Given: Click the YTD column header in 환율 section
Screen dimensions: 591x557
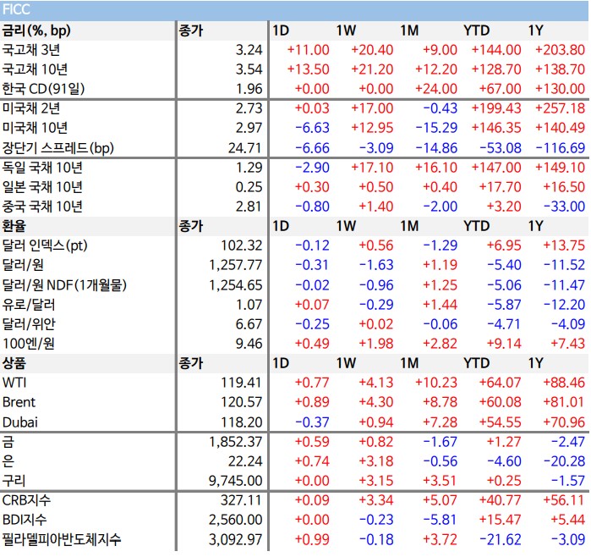Looking at the screenshot, I should tap(476, 226).
